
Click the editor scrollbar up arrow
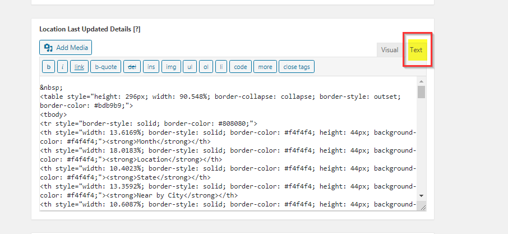421,81
